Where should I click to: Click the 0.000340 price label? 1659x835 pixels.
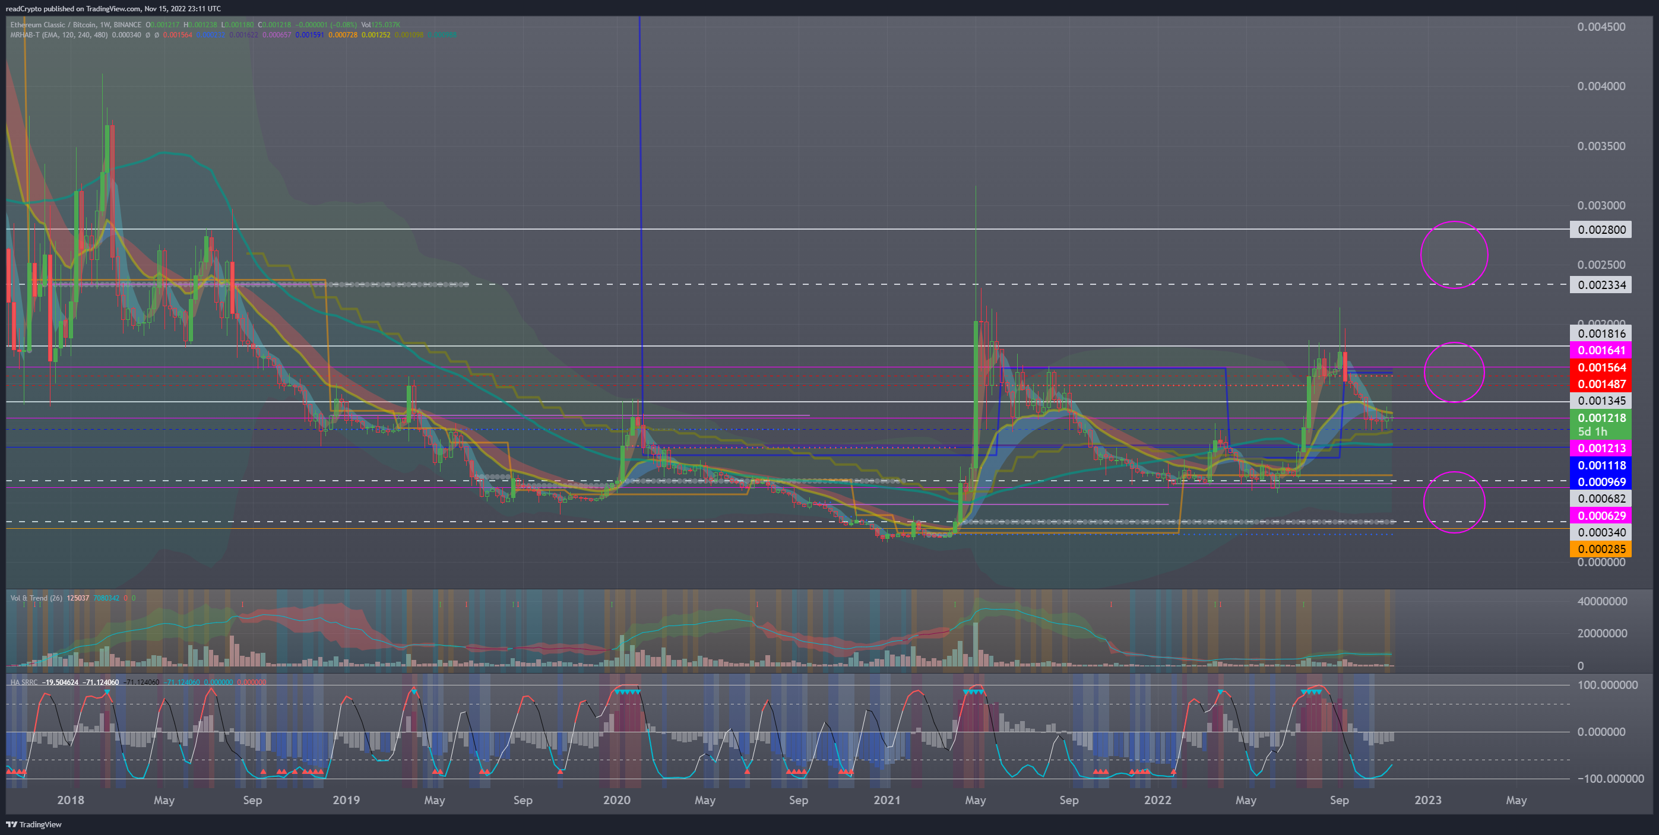1601,532
